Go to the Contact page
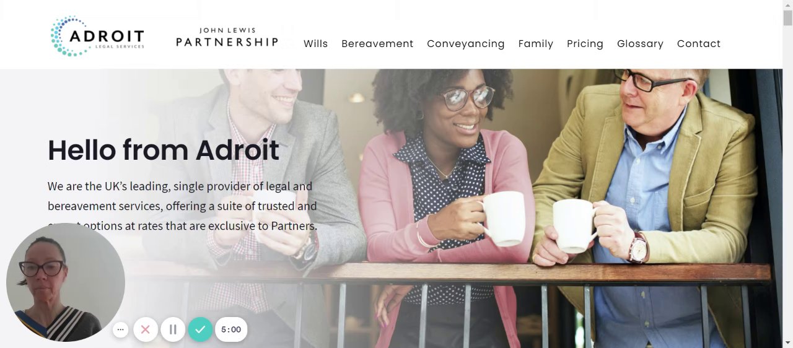793x348 pixels. point(699,44)
